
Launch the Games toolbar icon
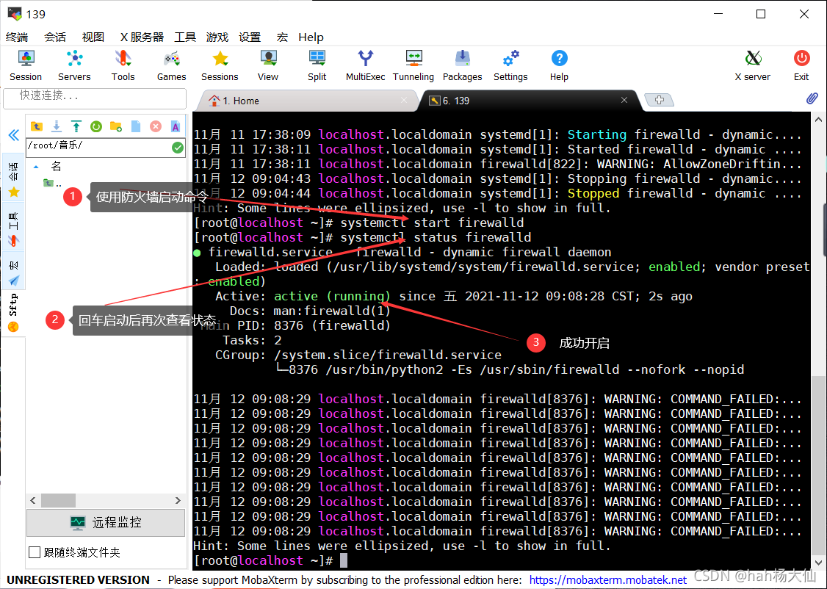coord(171,65)
